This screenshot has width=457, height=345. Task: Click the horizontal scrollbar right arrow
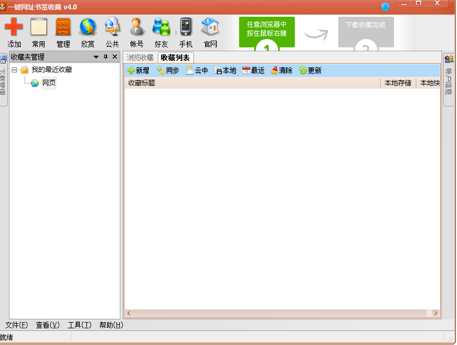pos(436,314)
